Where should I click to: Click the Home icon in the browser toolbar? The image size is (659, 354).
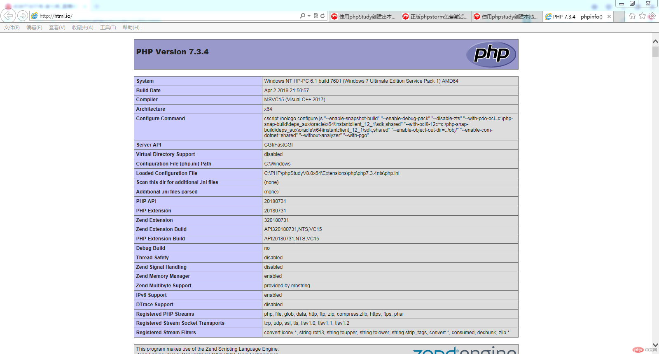(632, 16)
